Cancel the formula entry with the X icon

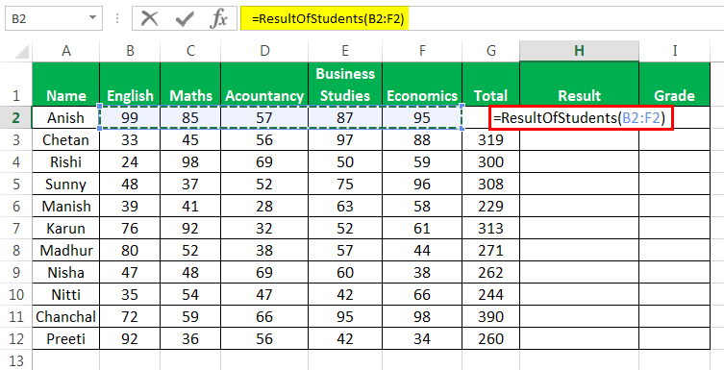pos(150,18)
